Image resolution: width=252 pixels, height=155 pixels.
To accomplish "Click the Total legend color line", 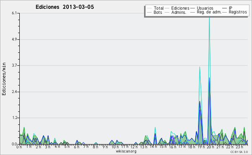I will (x=149, y=8).
